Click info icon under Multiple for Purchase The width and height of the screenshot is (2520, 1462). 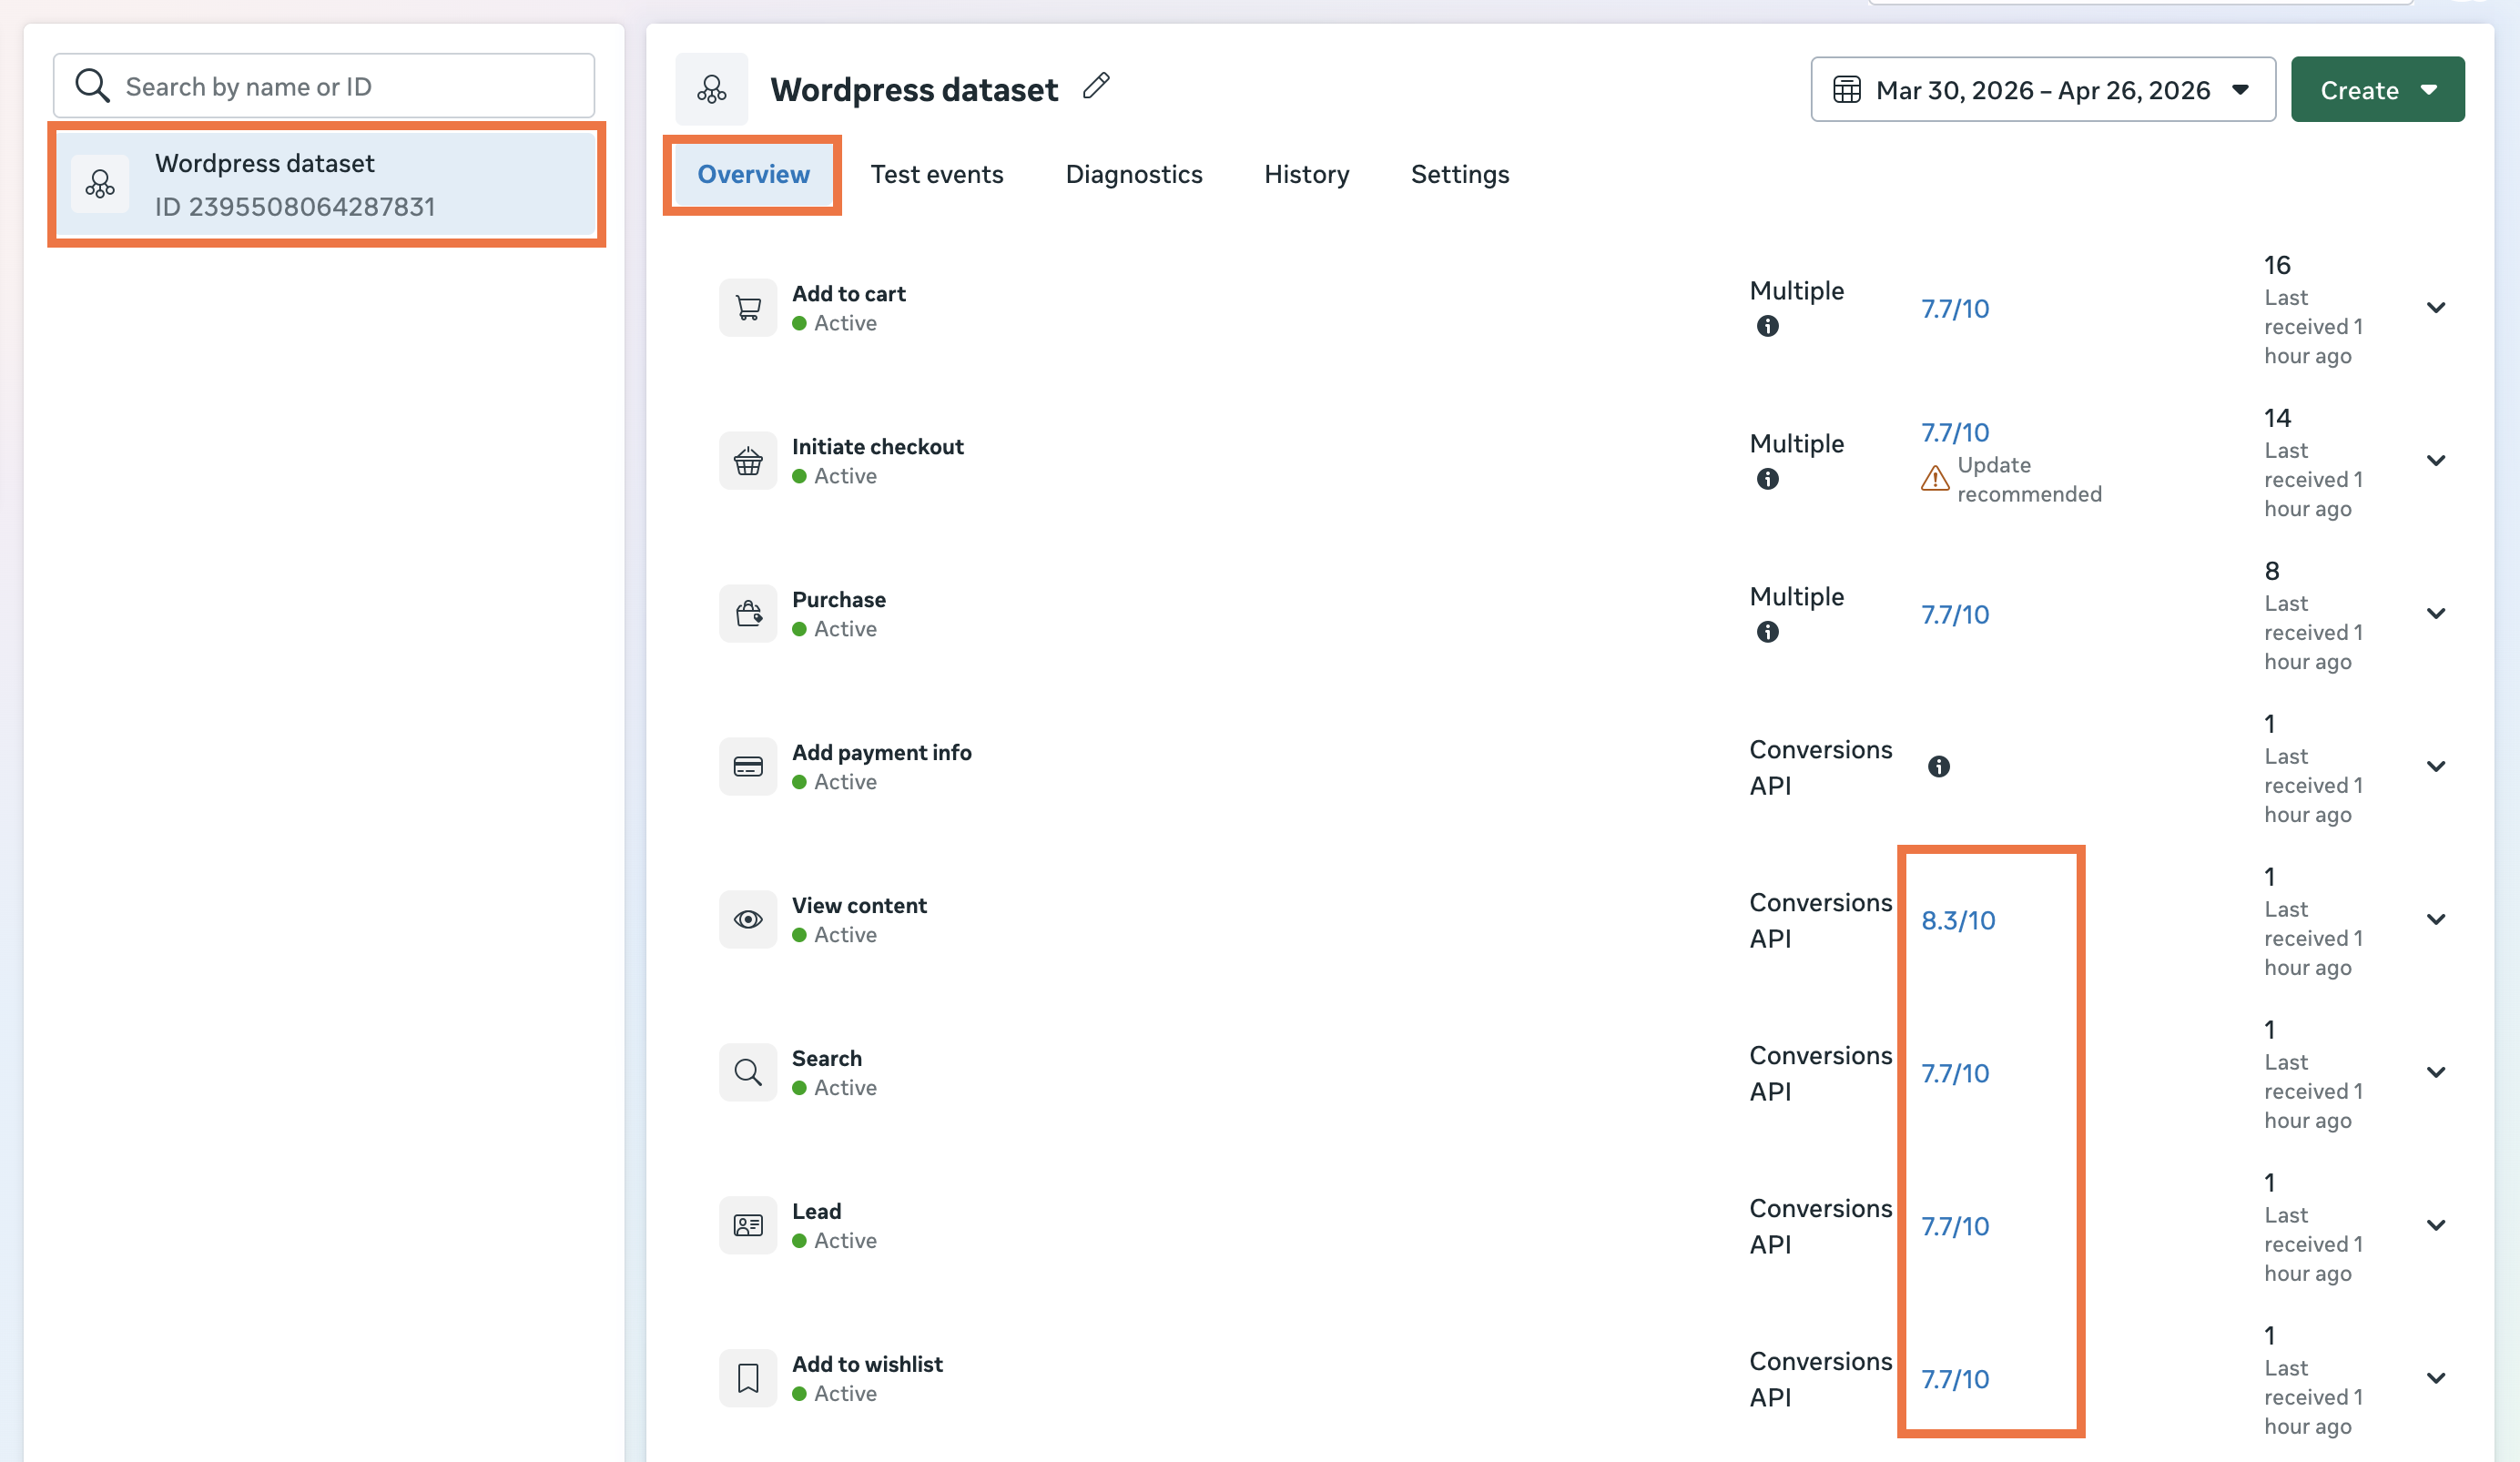[1767, 632]
